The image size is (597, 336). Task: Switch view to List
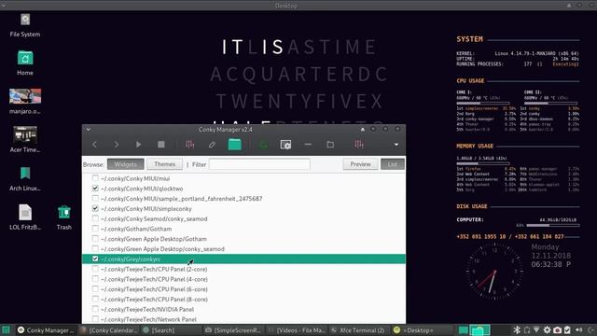pos(392,164)
